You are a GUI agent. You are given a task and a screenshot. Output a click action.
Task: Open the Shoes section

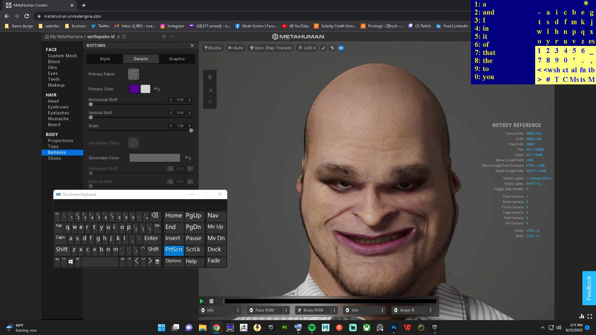(54, 159)
